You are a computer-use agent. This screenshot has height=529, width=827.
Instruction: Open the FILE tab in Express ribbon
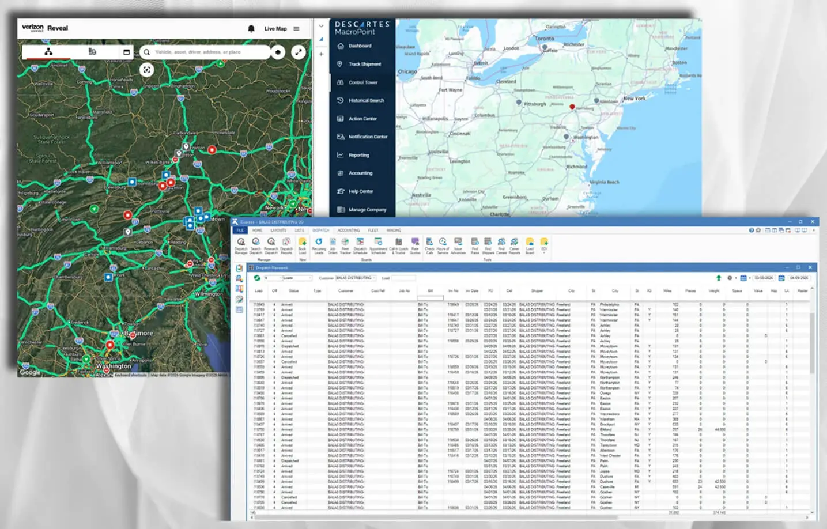240,231
